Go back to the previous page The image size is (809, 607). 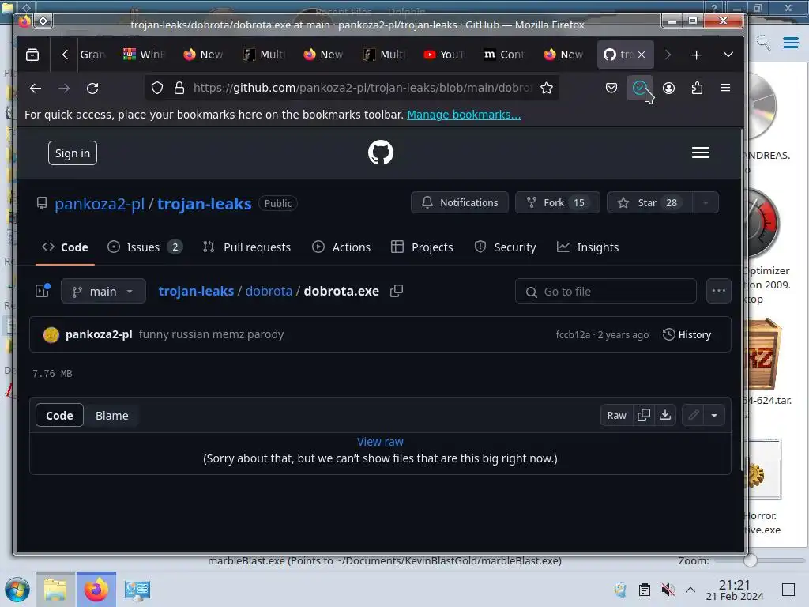click(35, 89)
